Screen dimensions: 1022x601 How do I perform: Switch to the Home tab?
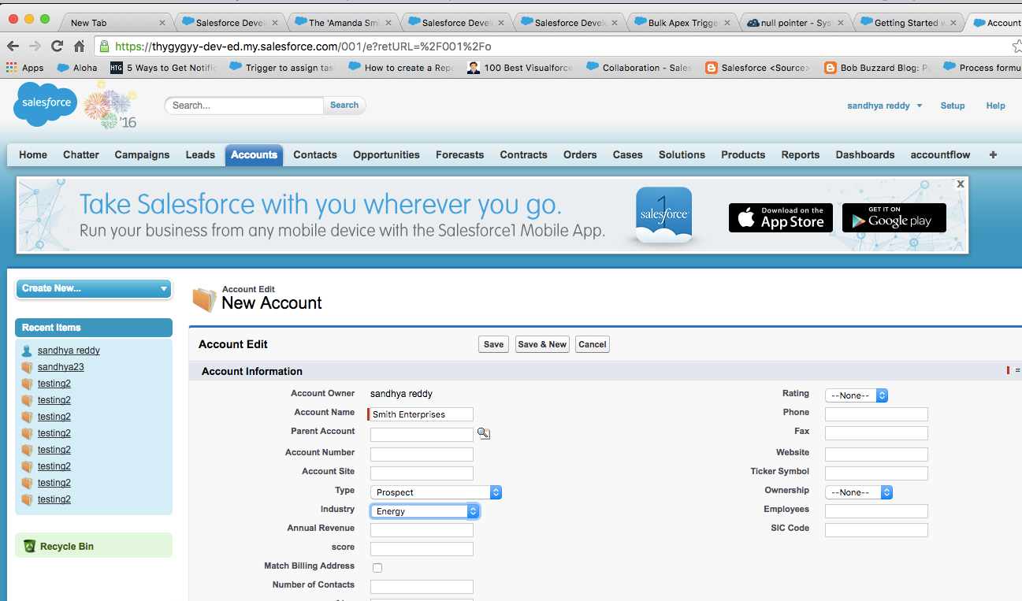(x=33, y=155)
